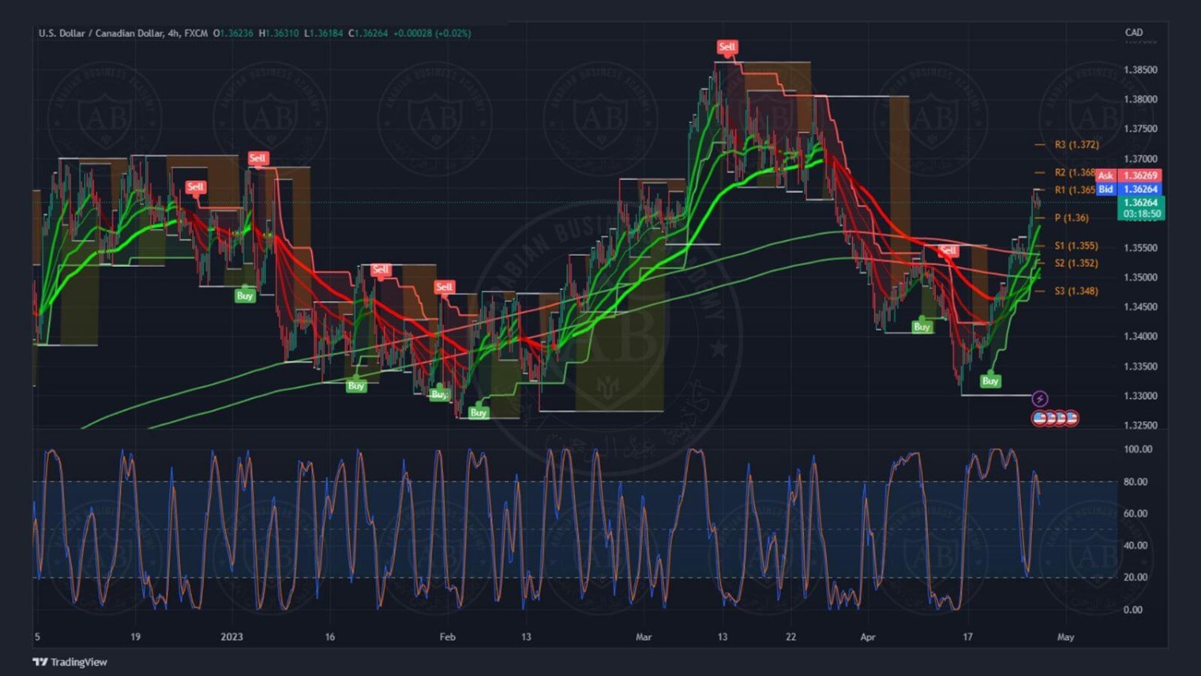1201x676 pixels.
Task: Click the 1.37000 price axis label
Action: (x=1140, y=159)
